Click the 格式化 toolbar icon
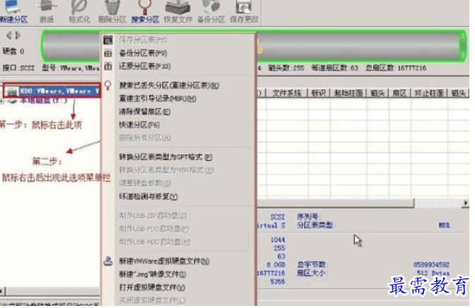This screenshot has width=475, height=308. point(79,6)
